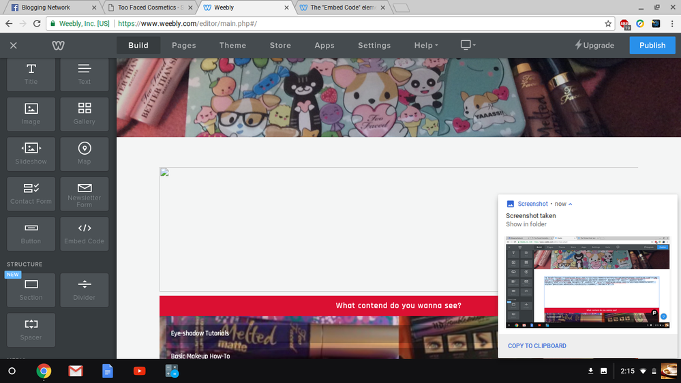Open Basic Makeup How-To link
Viewport: 681px width, 383px height.
pyautogui.click(x=200, y=356)
